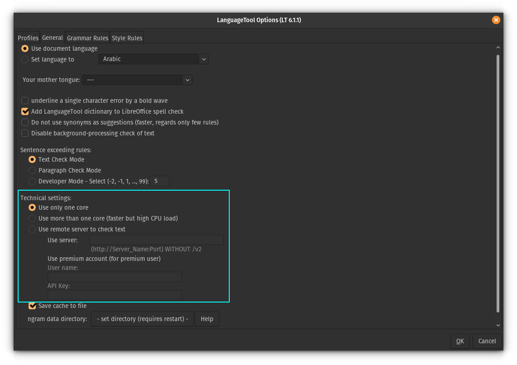Screen dimensions: 517x365
Task: Click the API Key input field
Action: coord(115,295)
